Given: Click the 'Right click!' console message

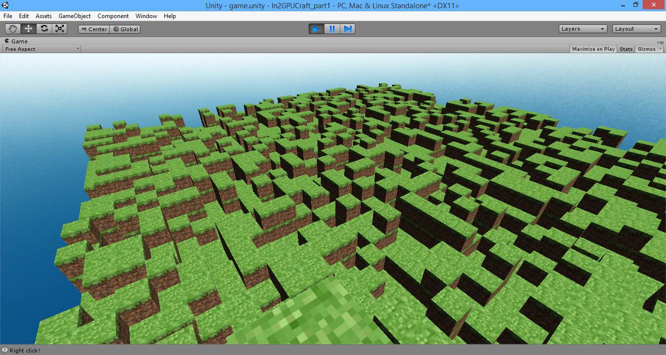Looking at the screenshot, I should [25, 350].
